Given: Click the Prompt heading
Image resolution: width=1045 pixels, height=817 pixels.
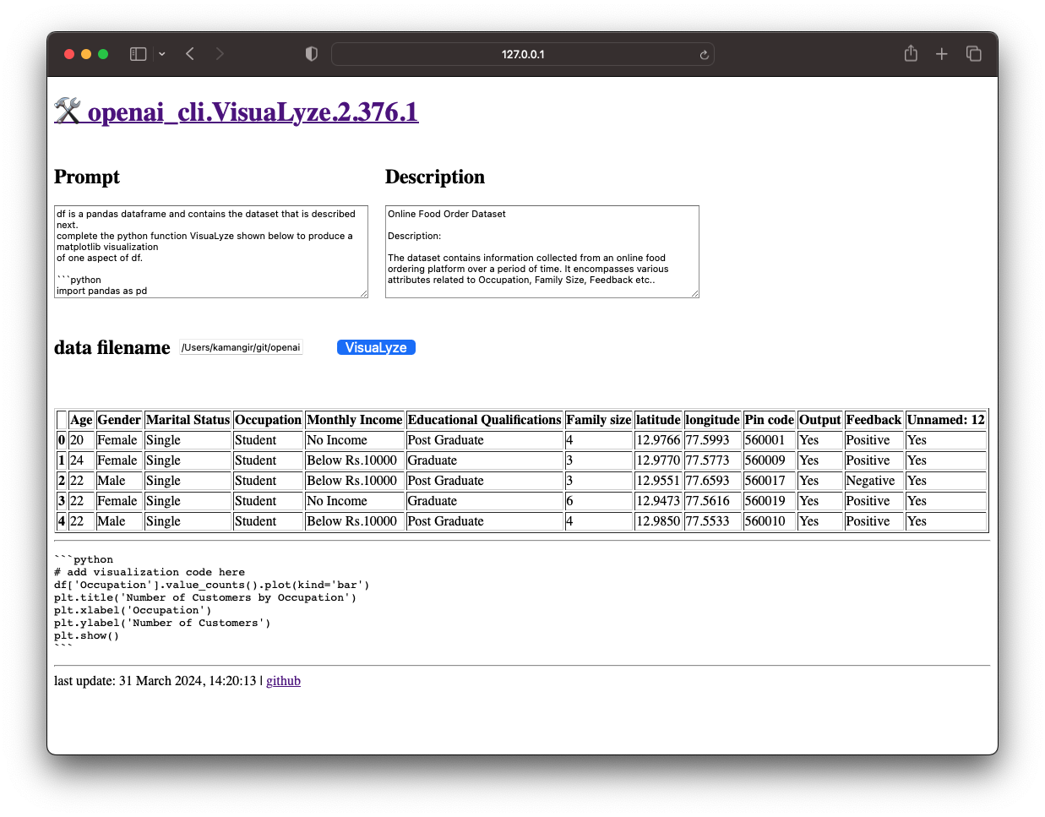Looking at the screenshot, I should point(87,177).
